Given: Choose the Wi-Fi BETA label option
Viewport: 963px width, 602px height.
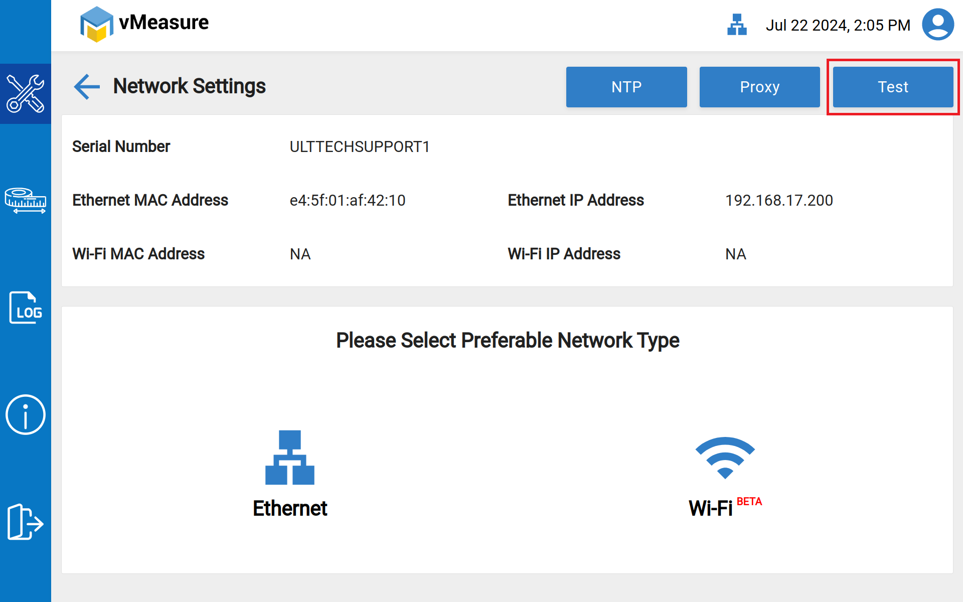Looking at the screenshot, I should tap(724, 508).
